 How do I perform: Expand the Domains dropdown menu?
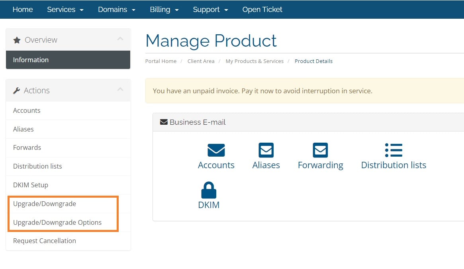point(117,10)
